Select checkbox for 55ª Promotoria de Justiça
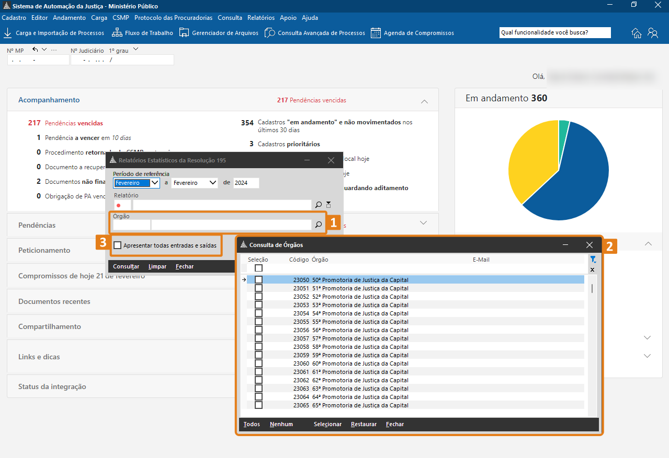The image size is (669, 458). (258, 322)
